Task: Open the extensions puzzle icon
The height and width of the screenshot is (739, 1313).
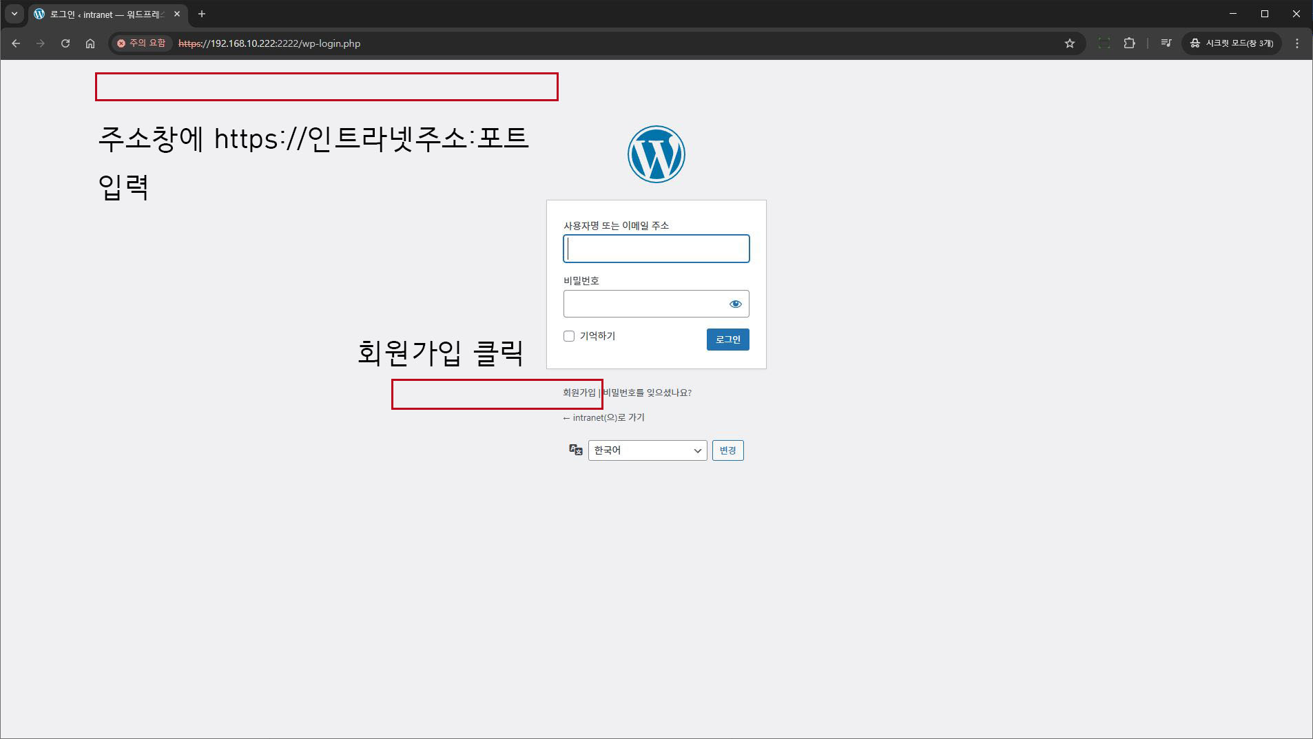Action: (1129, 43)
